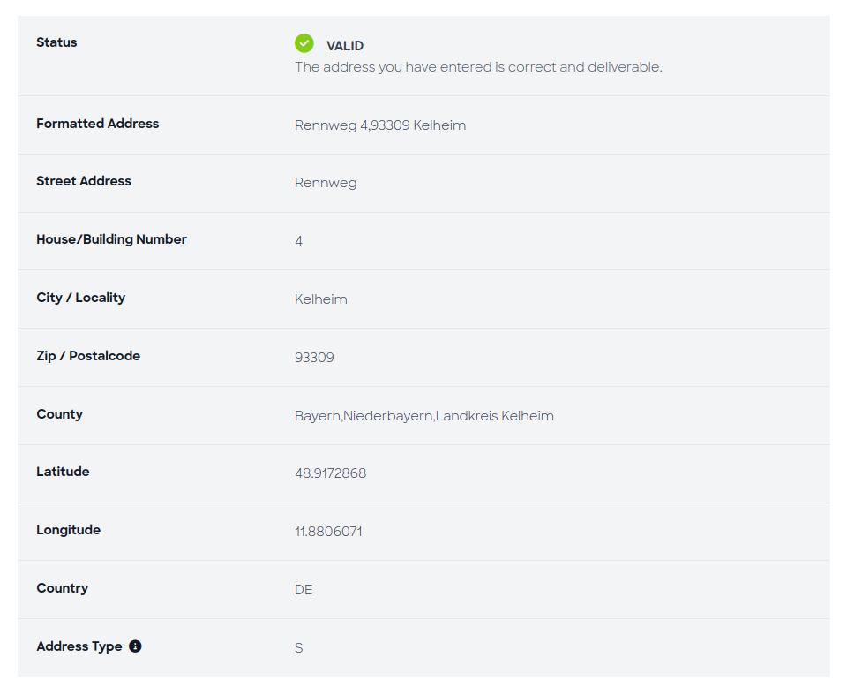Image resolution: width=847 pixels, height=688 pixels.
Task: Select the address type value 'S'
Action: 298,647
